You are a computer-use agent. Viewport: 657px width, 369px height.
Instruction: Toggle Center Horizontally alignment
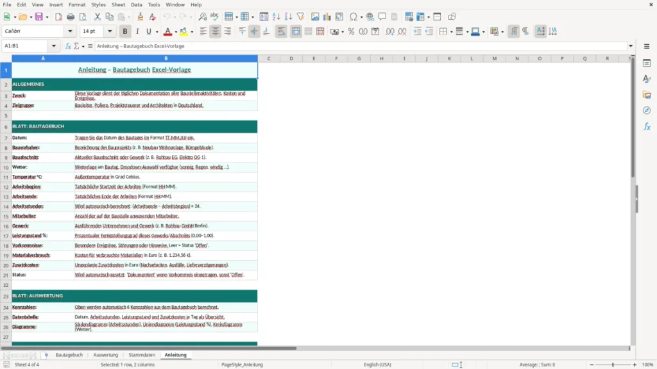click(x=216, y=31)
